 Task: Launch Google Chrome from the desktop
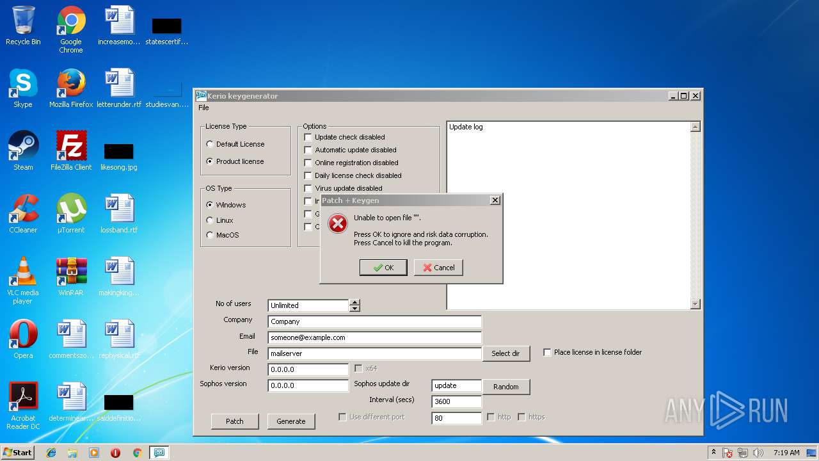[71, 29]
